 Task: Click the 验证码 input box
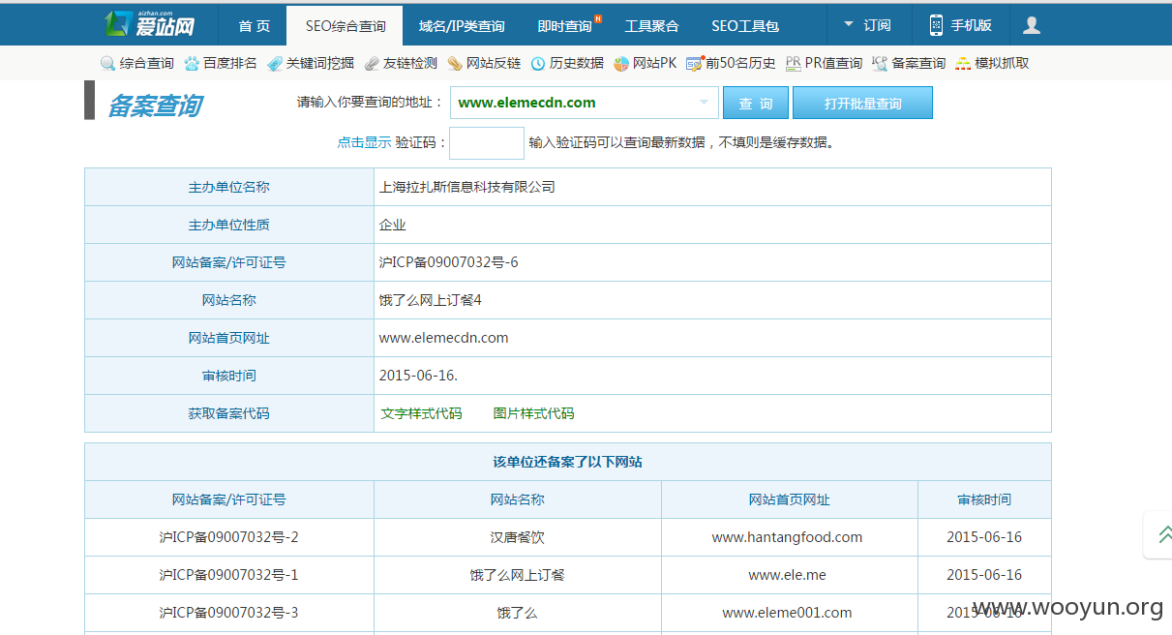[487, 143]
